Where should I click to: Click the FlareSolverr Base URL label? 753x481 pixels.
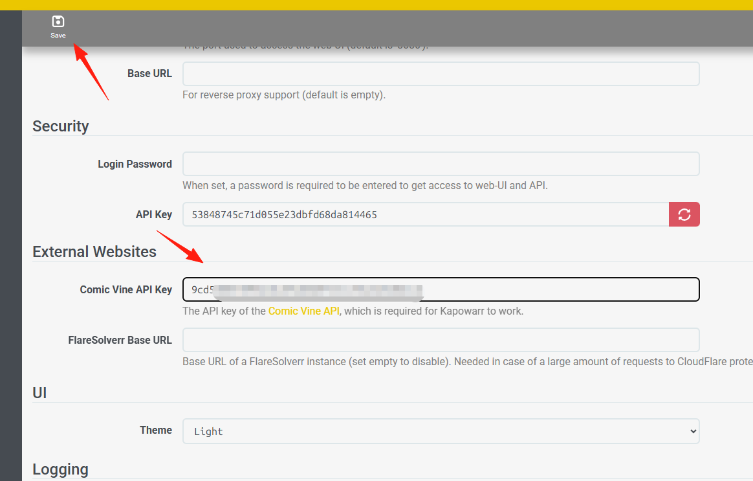tap(120, 340)
